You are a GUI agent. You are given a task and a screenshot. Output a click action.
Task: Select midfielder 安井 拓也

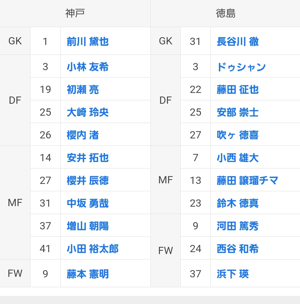(87, 158)
